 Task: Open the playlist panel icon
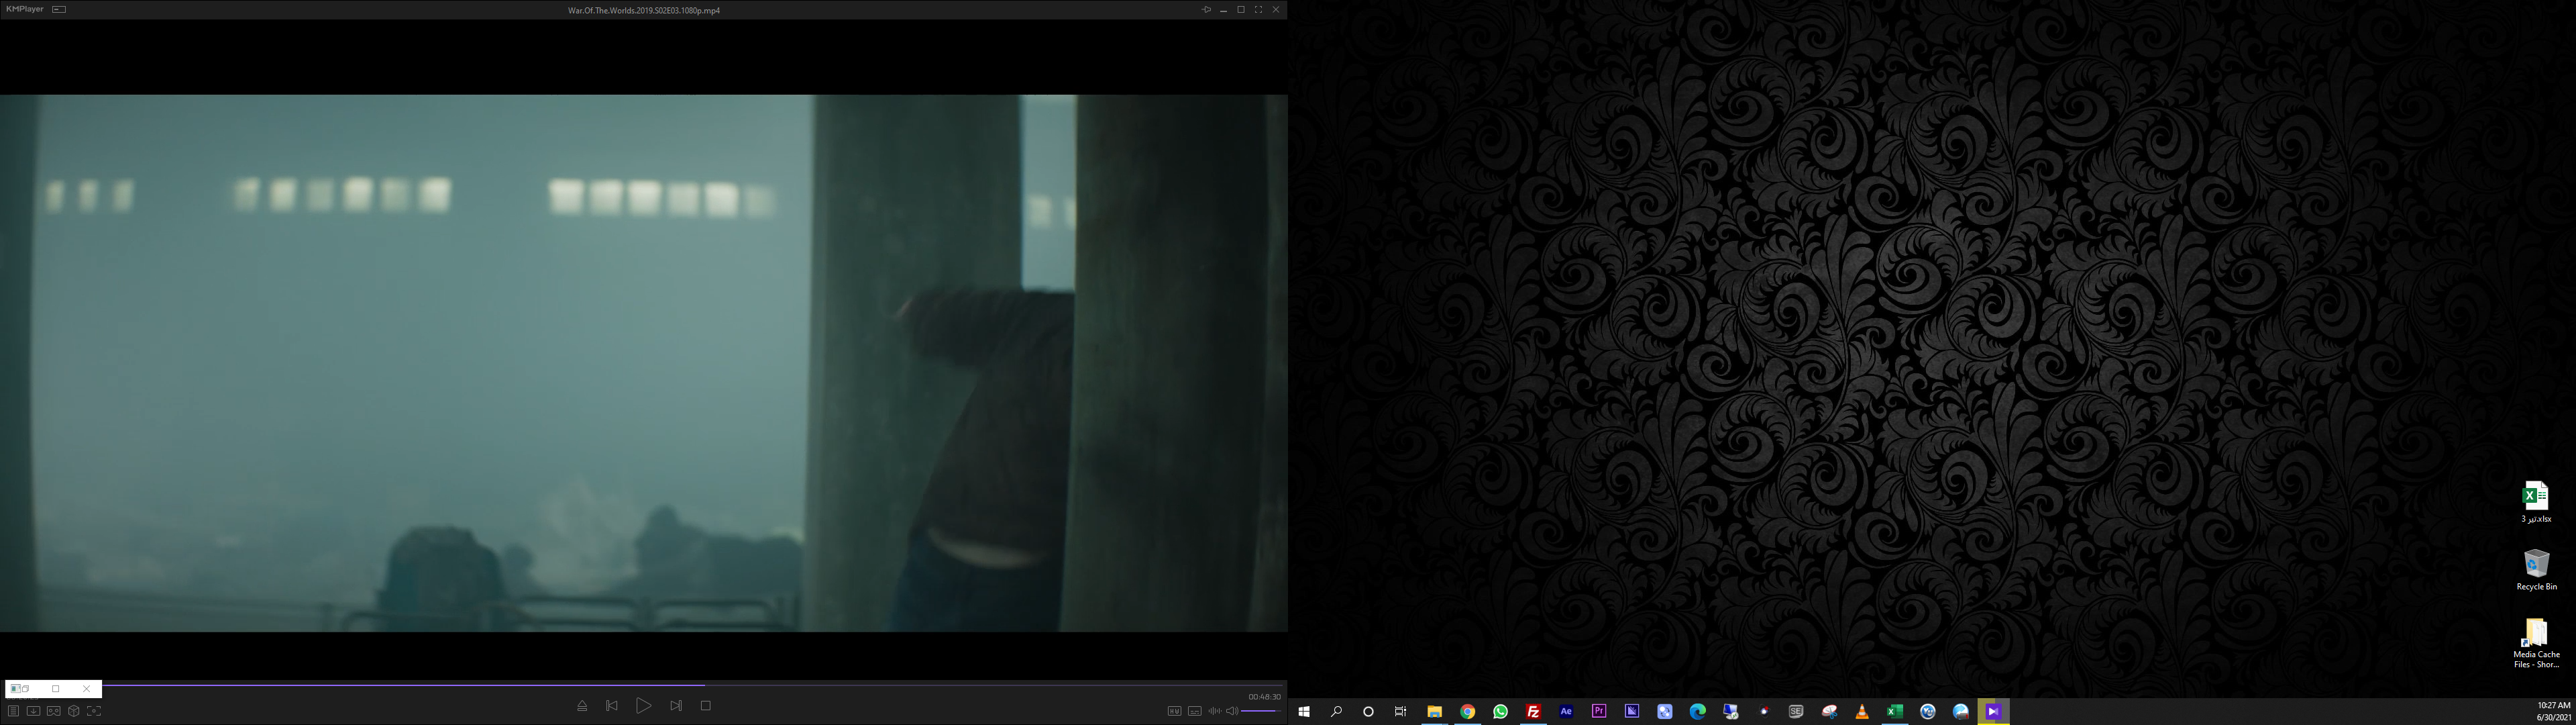(x=13, y=711)
